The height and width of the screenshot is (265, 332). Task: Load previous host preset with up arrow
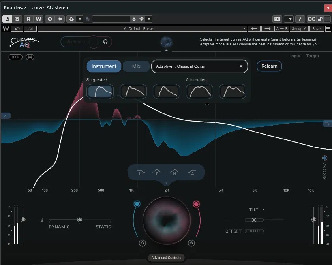click(134, 19)
